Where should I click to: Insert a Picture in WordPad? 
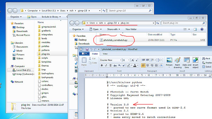(169, 63)
